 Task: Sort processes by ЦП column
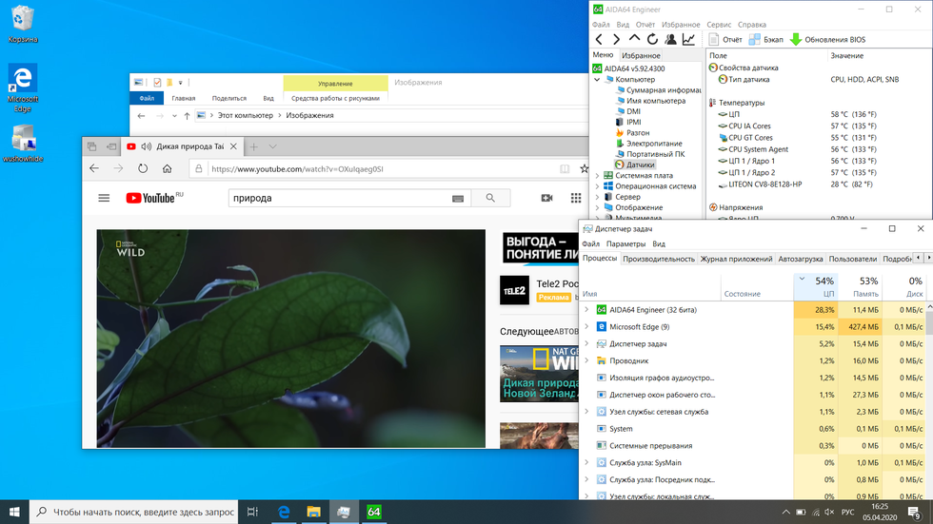coord(816,287)
